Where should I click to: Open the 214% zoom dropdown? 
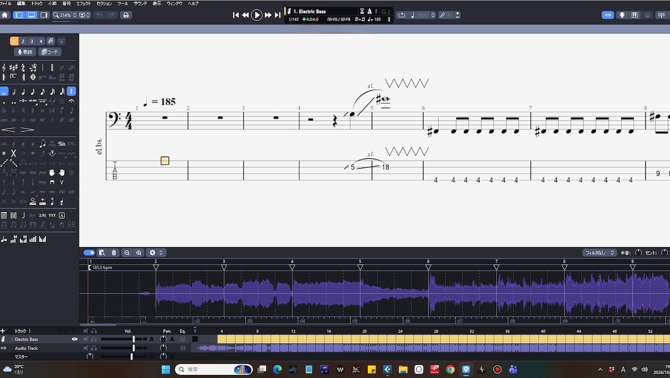pos(64,15)
